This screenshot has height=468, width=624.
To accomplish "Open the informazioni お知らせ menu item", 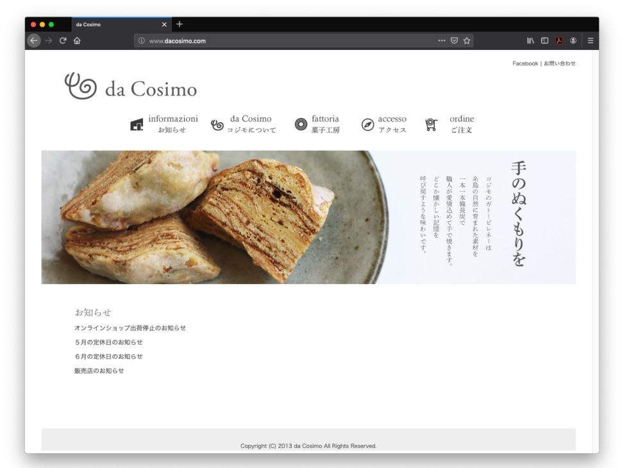I will pos(165,124).
